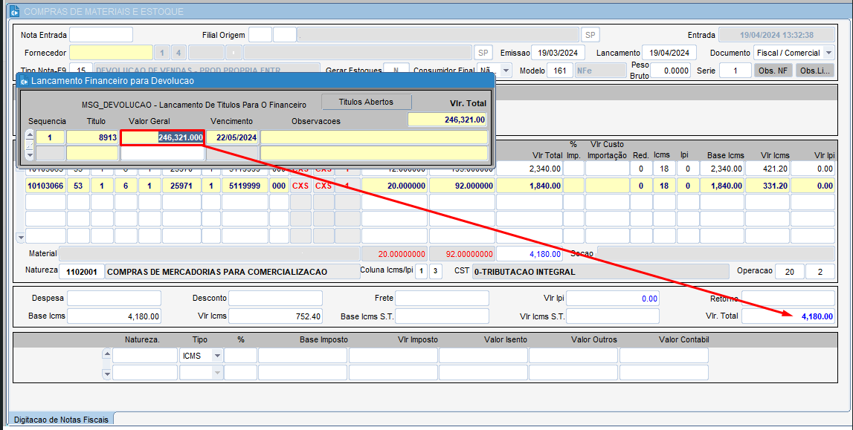The height and width of the screenshot is (430, 853).
Task: Click Coluna Icms/Ipi box showing 3
Action: (435, 272)
